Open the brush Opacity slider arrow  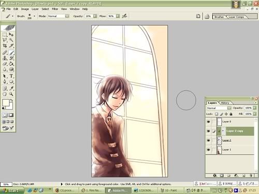coord(95,16)
